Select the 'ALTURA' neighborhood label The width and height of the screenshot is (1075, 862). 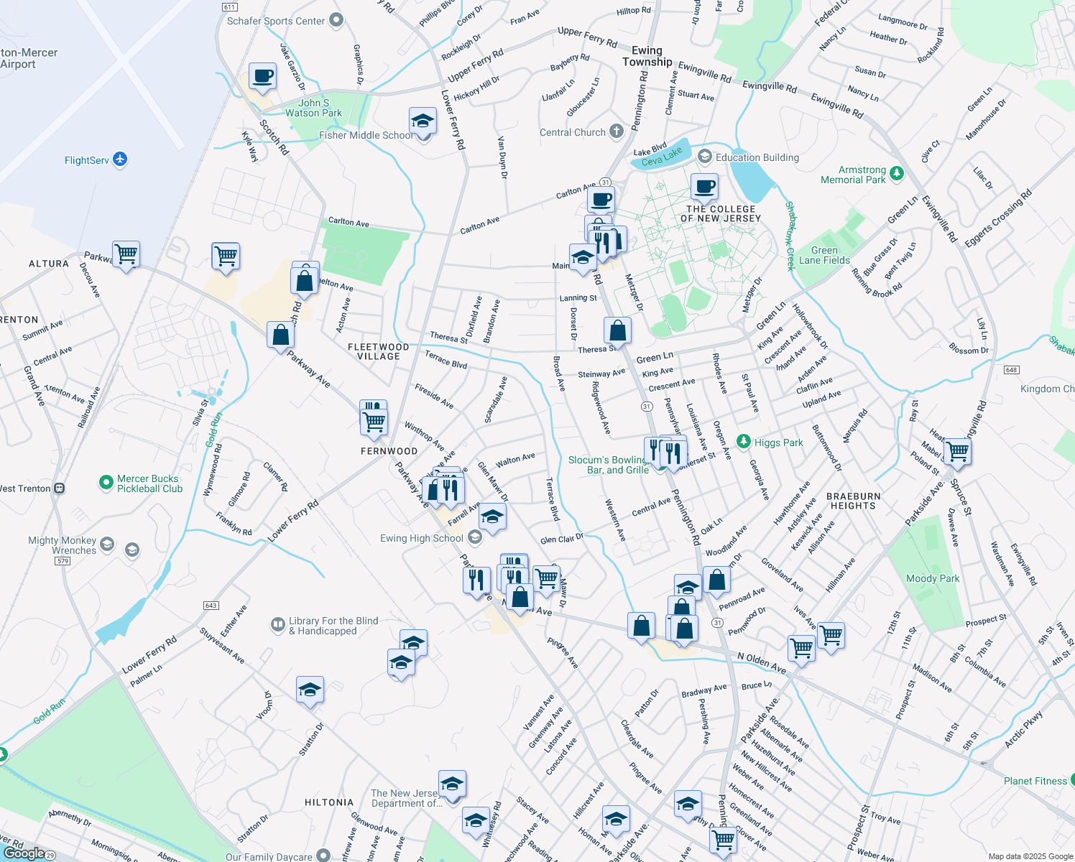pyautogui.click(x=49, y=264)
